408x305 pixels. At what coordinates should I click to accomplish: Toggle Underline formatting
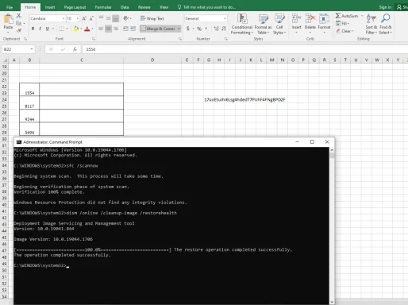pos(48,29)
